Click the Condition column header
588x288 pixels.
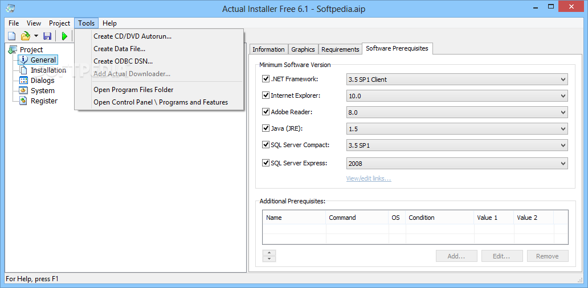tap(439, 218)
